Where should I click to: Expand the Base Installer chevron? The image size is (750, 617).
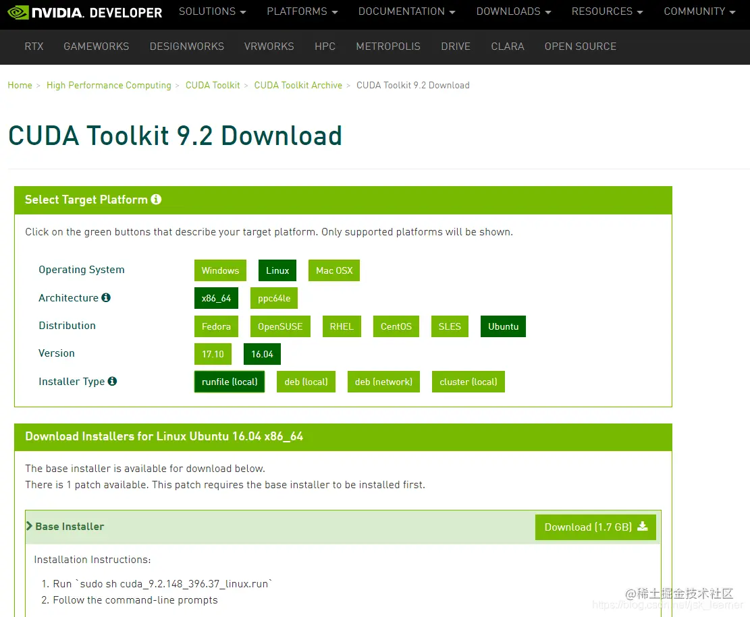(x=29, y=526)
